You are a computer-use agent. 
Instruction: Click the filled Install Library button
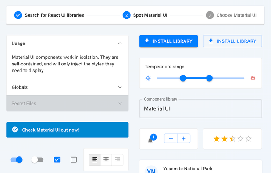[169, 41]
